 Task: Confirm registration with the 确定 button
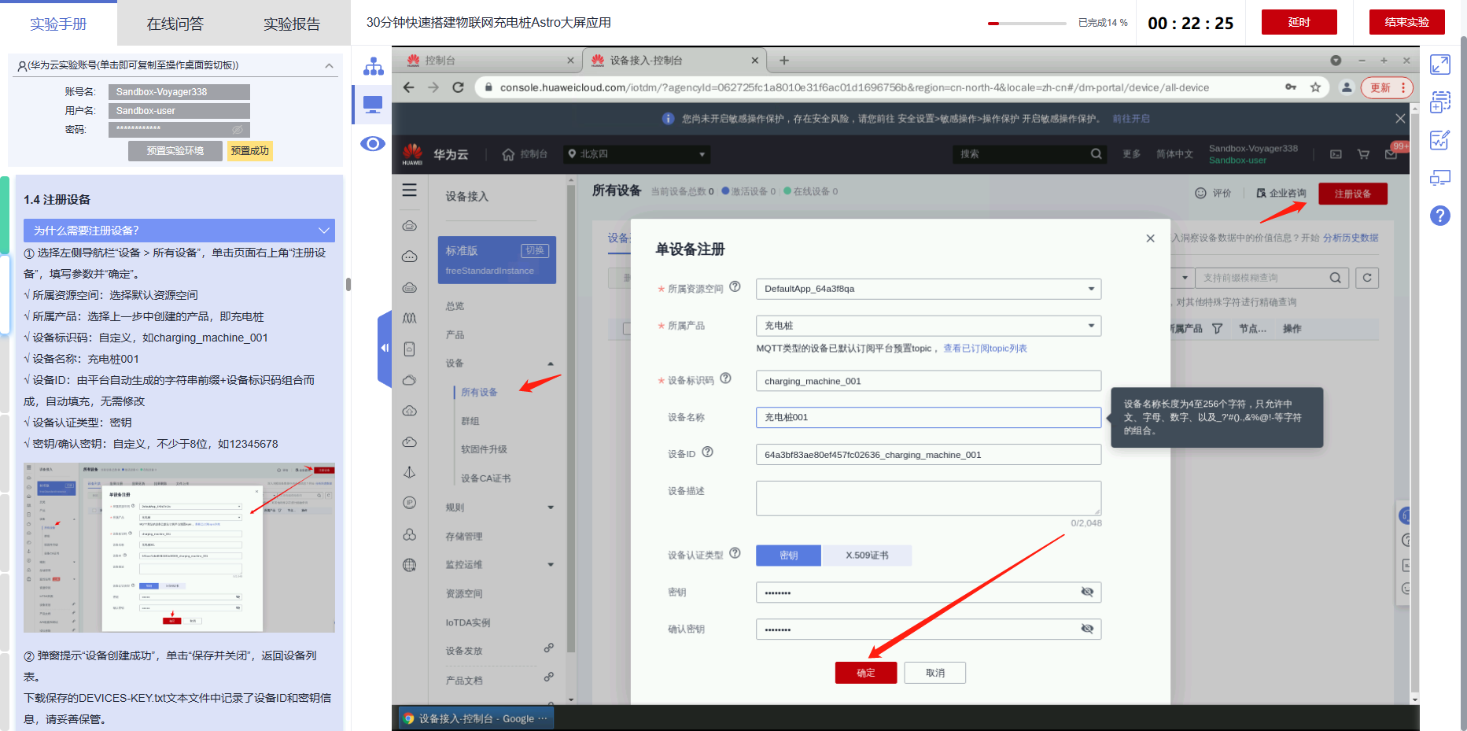tap(866, 673)
